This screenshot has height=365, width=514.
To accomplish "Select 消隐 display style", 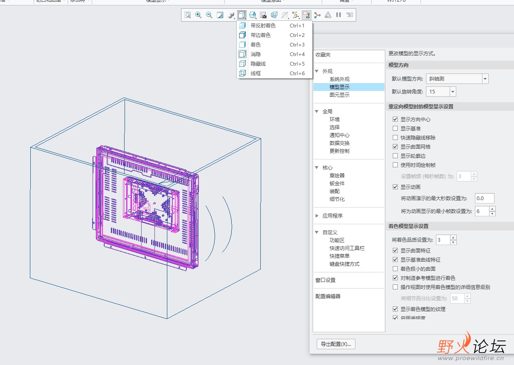I will [274, 54].
